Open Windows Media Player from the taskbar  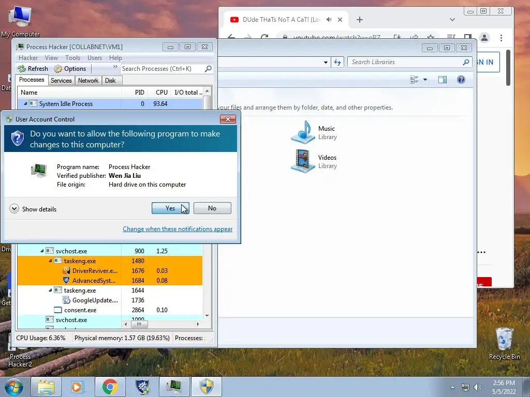coord(77,387)
